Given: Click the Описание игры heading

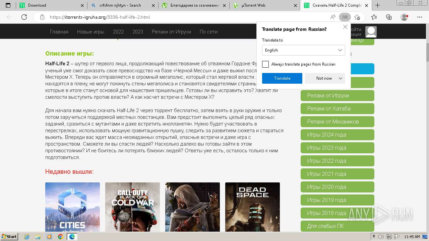Looking at the screenshot, I should (x=70, y=54).
